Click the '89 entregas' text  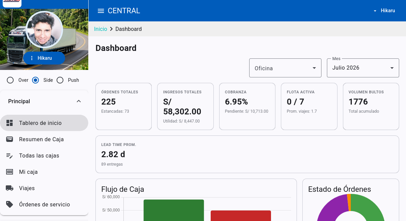(112, 164)
